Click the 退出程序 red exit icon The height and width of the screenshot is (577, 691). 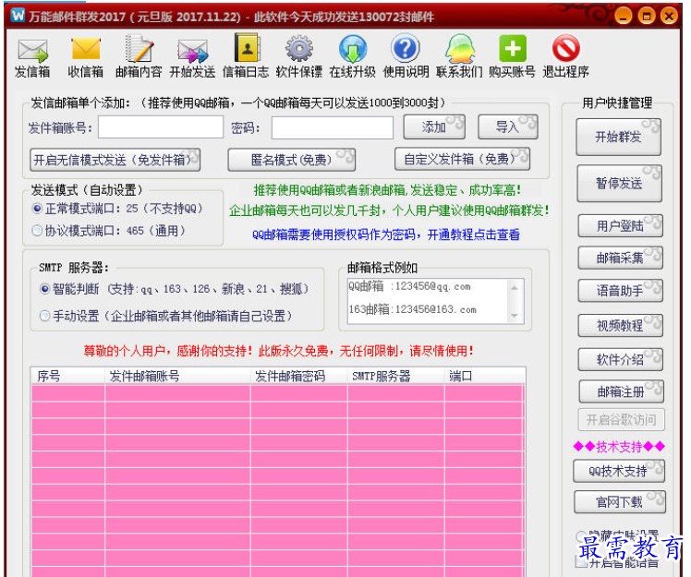(x=565, y=50)
